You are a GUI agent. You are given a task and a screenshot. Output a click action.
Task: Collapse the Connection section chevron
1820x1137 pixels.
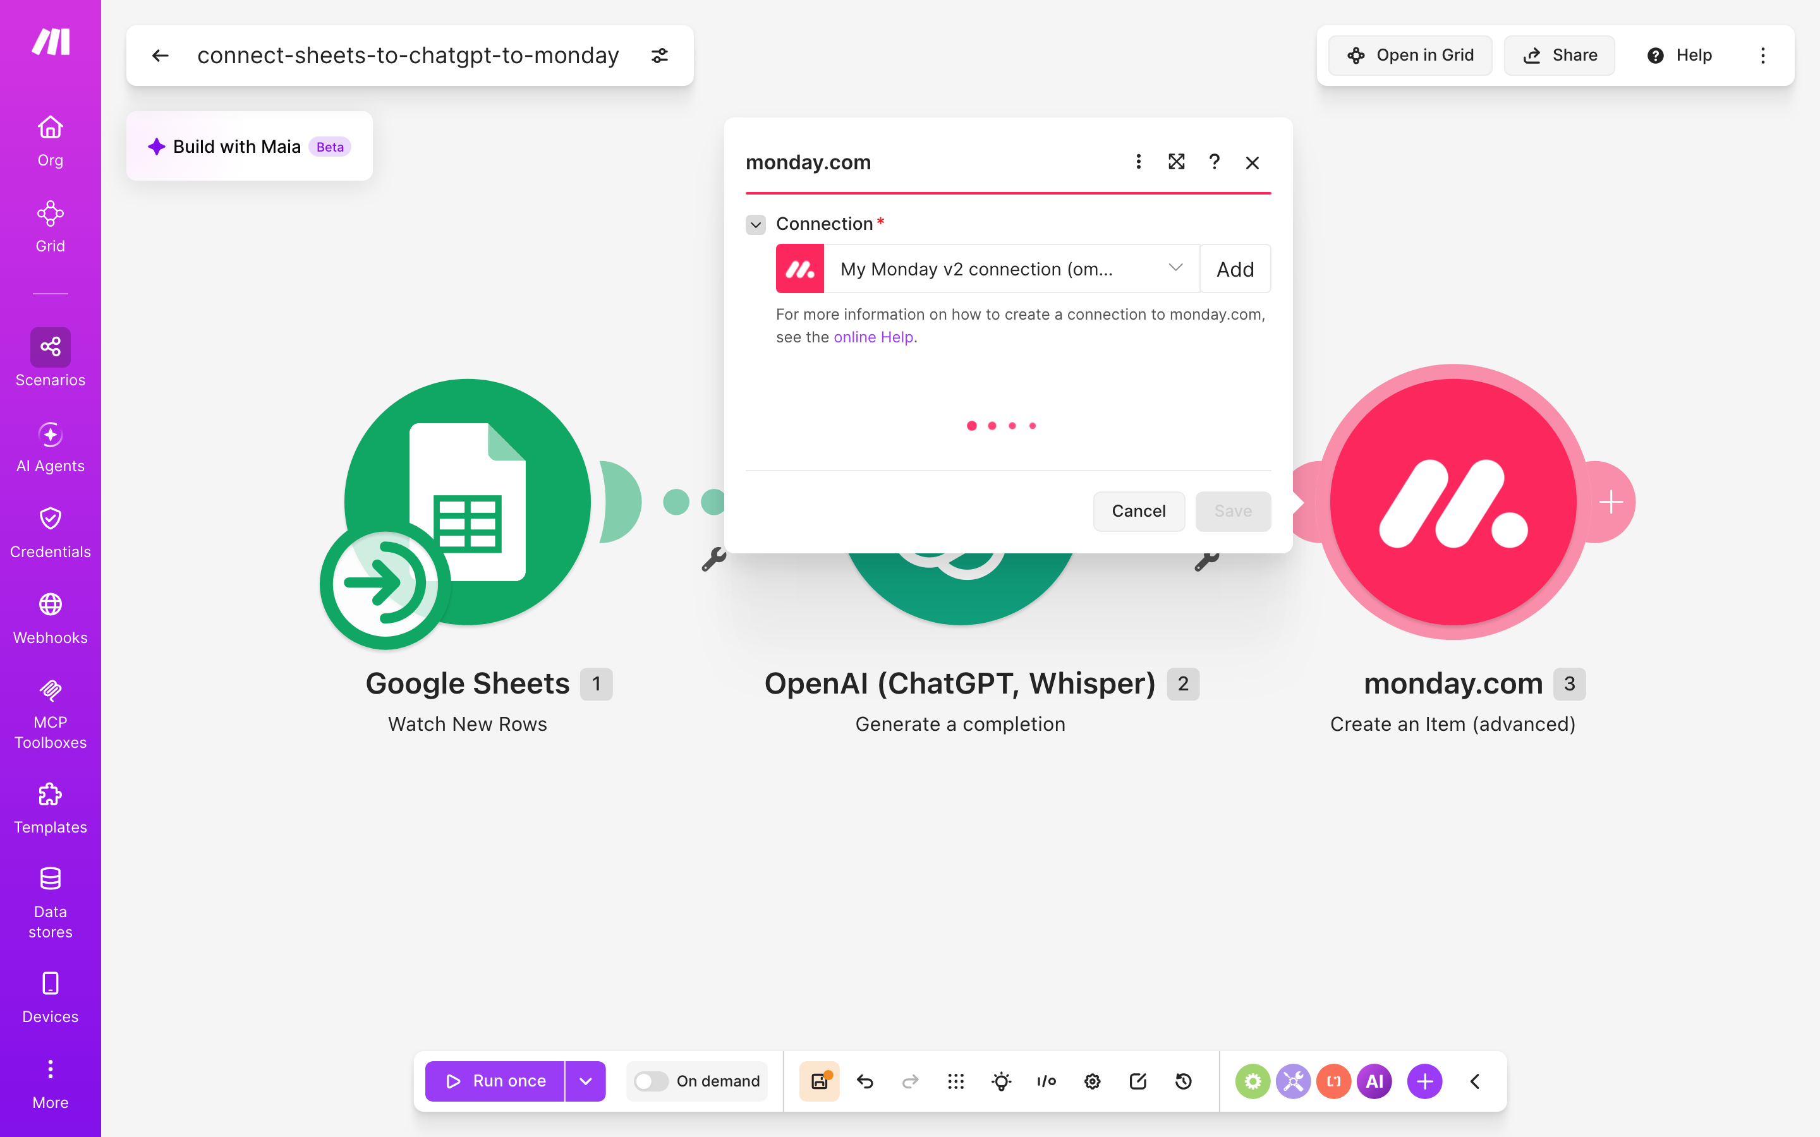click(x=756, y=224)
